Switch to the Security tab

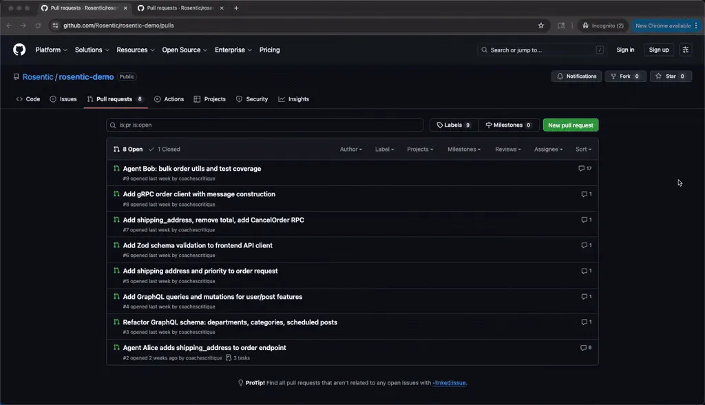click(252, 99)
